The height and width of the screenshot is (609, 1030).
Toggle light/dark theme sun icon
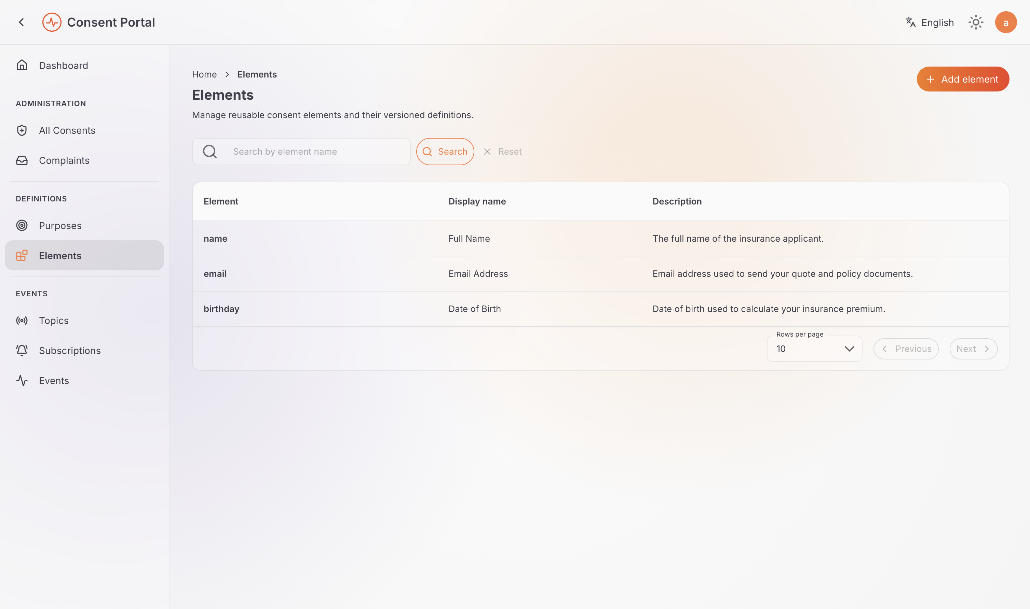(976, 22)
